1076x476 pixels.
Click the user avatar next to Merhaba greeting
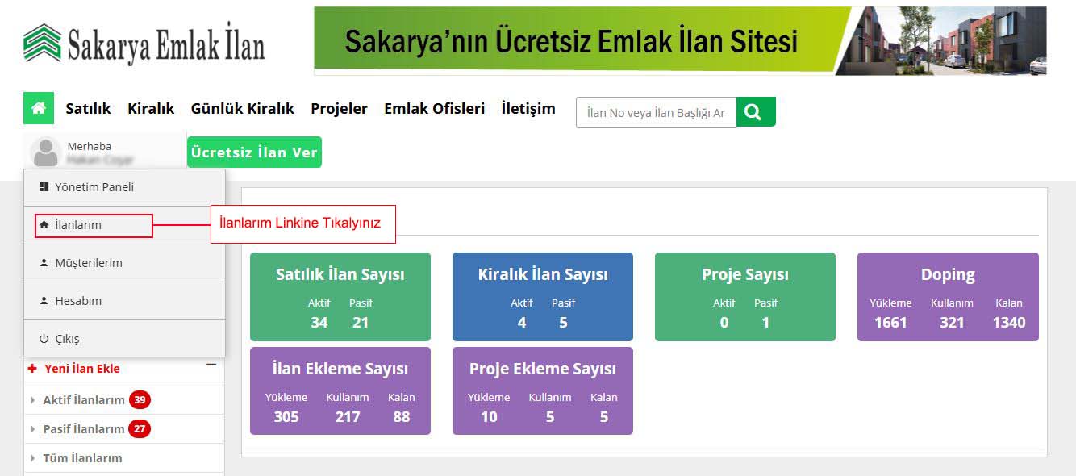(x=44, y=150)
